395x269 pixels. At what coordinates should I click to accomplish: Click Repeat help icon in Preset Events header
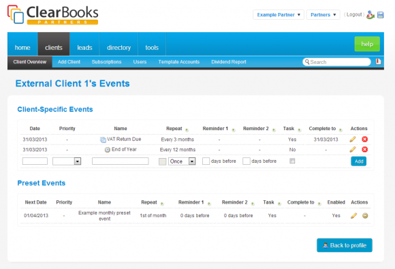click(x=162, y=204)
